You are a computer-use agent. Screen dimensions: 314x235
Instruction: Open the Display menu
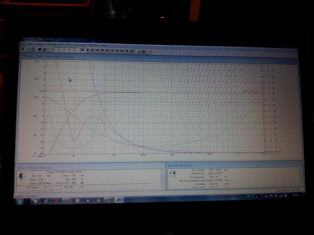[x=52, y=44]
